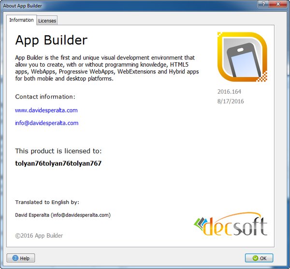The width and height of the screenshot is (290, 269).
Task: Open Help from the bottom Help button
Action: (21, 258)
